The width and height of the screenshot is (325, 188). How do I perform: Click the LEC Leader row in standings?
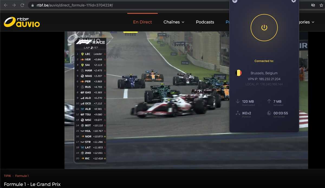pos(90,54)
